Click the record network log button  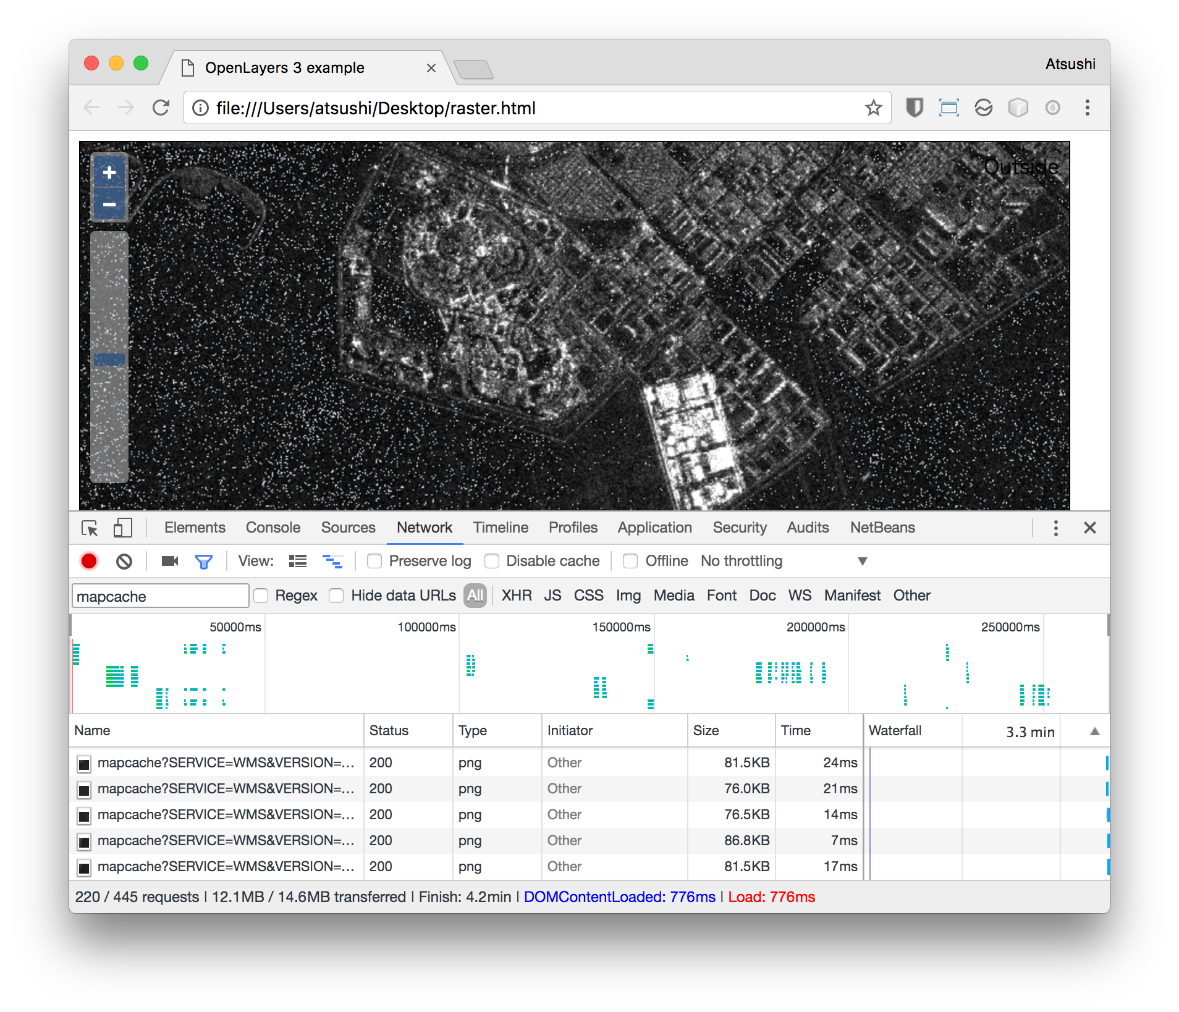coord(89,561)
